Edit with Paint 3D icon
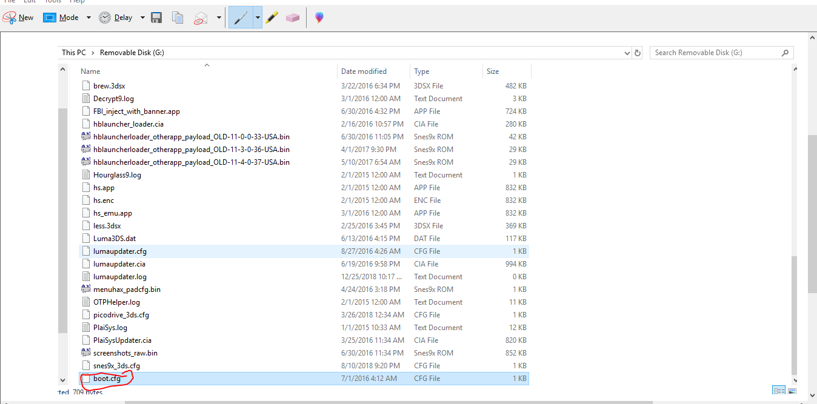817x404 pixels. point(319,18)
